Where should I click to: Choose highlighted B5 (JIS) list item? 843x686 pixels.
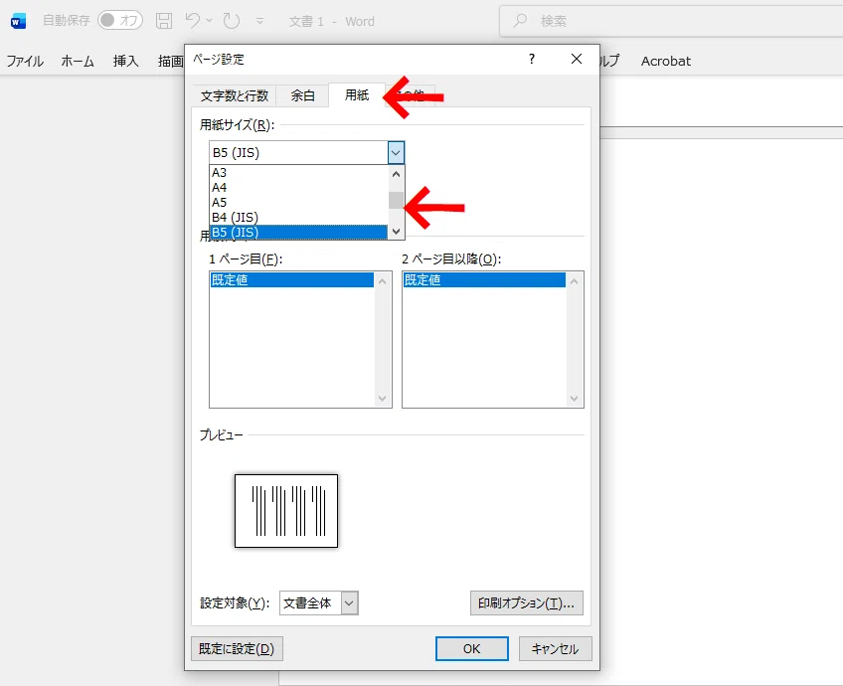298,233
